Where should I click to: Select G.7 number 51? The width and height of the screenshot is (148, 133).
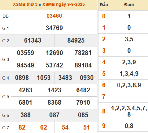coord(86,127)
